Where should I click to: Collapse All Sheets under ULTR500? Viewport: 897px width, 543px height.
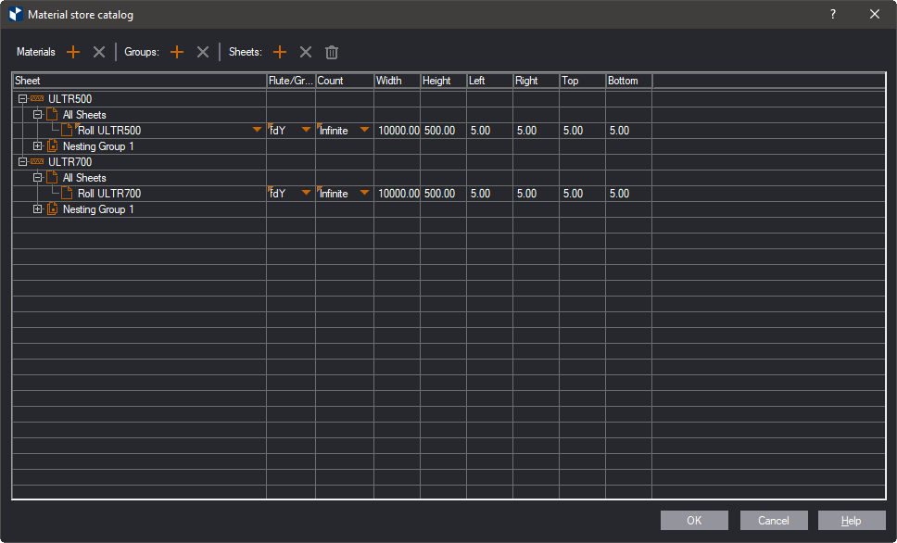click(37, 115)
